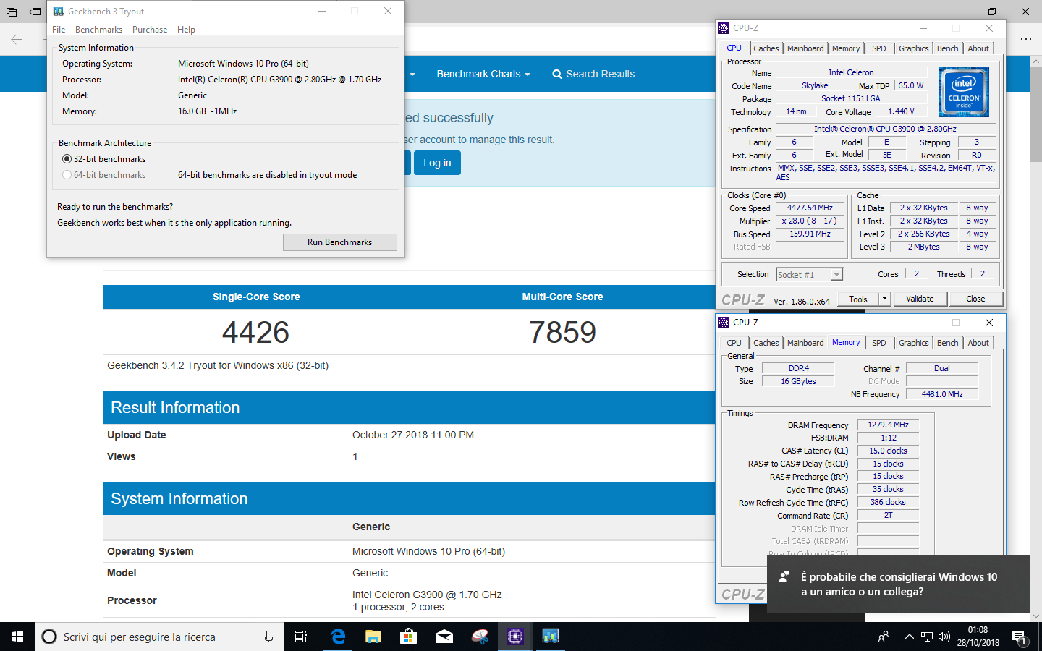This screenshot has height=651, width=1042.
Task: Open Geekbench Benchmarks menu
Action: 98,30
